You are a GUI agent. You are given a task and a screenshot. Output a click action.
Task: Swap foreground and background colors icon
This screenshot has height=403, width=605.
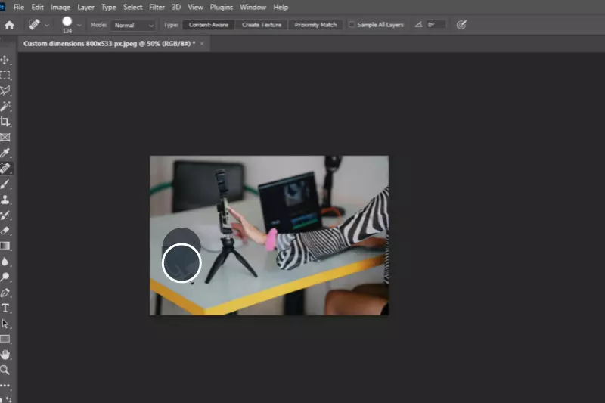point(8,399)
